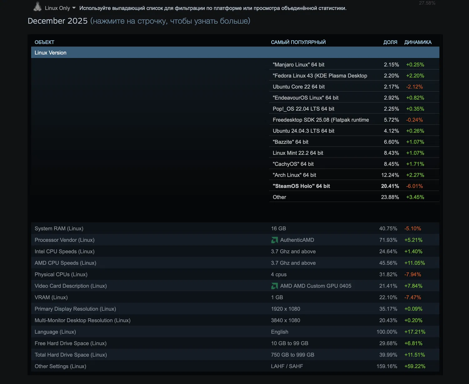The width and height of the screenshot is (469, 384).
Task: Expand the Multi-Monitor Desktop Resolution (Linux) row
Action: click(235, 321)
